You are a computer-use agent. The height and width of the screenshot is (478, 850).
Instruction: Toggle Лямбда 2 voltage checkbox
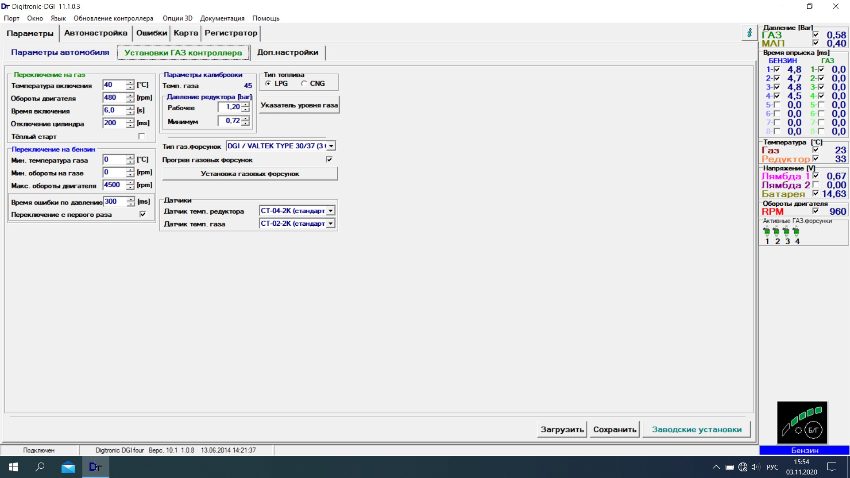click(815, 185)
